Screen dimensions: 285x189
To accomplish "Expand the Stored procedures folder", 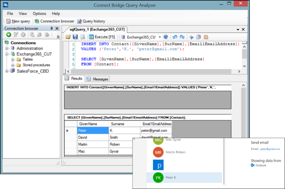I will coord(13,65).
